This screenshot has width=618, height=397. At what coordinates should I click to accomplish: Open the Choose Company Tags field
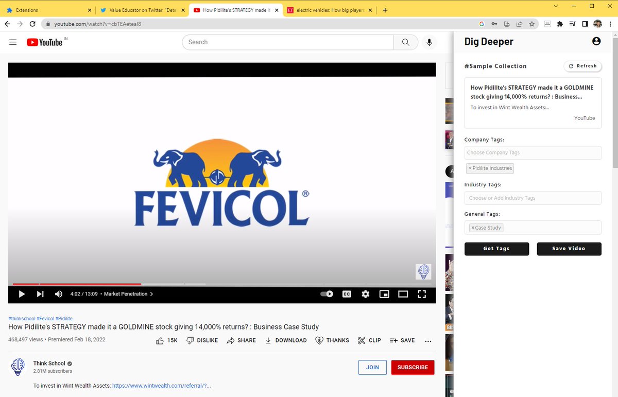point(533,152)
